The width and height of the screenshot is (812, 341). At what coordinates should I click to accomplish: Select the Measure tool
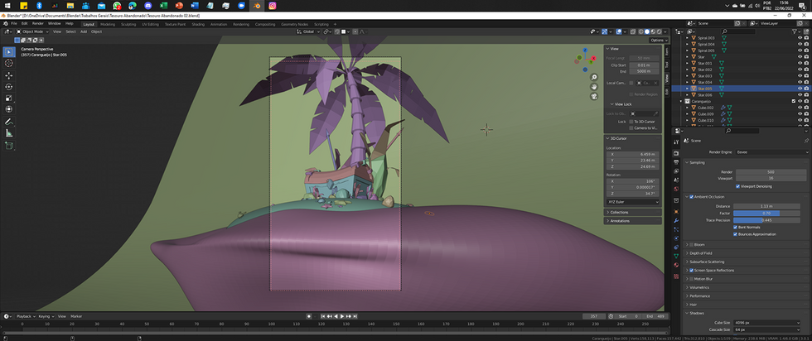(9, 133)
